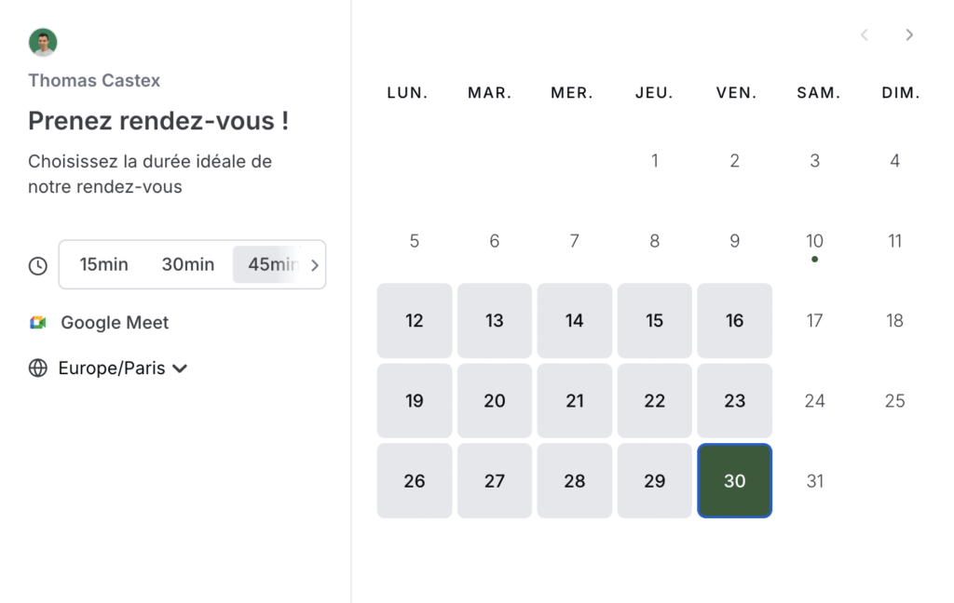Click Thomas Castex's profile avatar
954x603 pixels.
pos(43,42)
